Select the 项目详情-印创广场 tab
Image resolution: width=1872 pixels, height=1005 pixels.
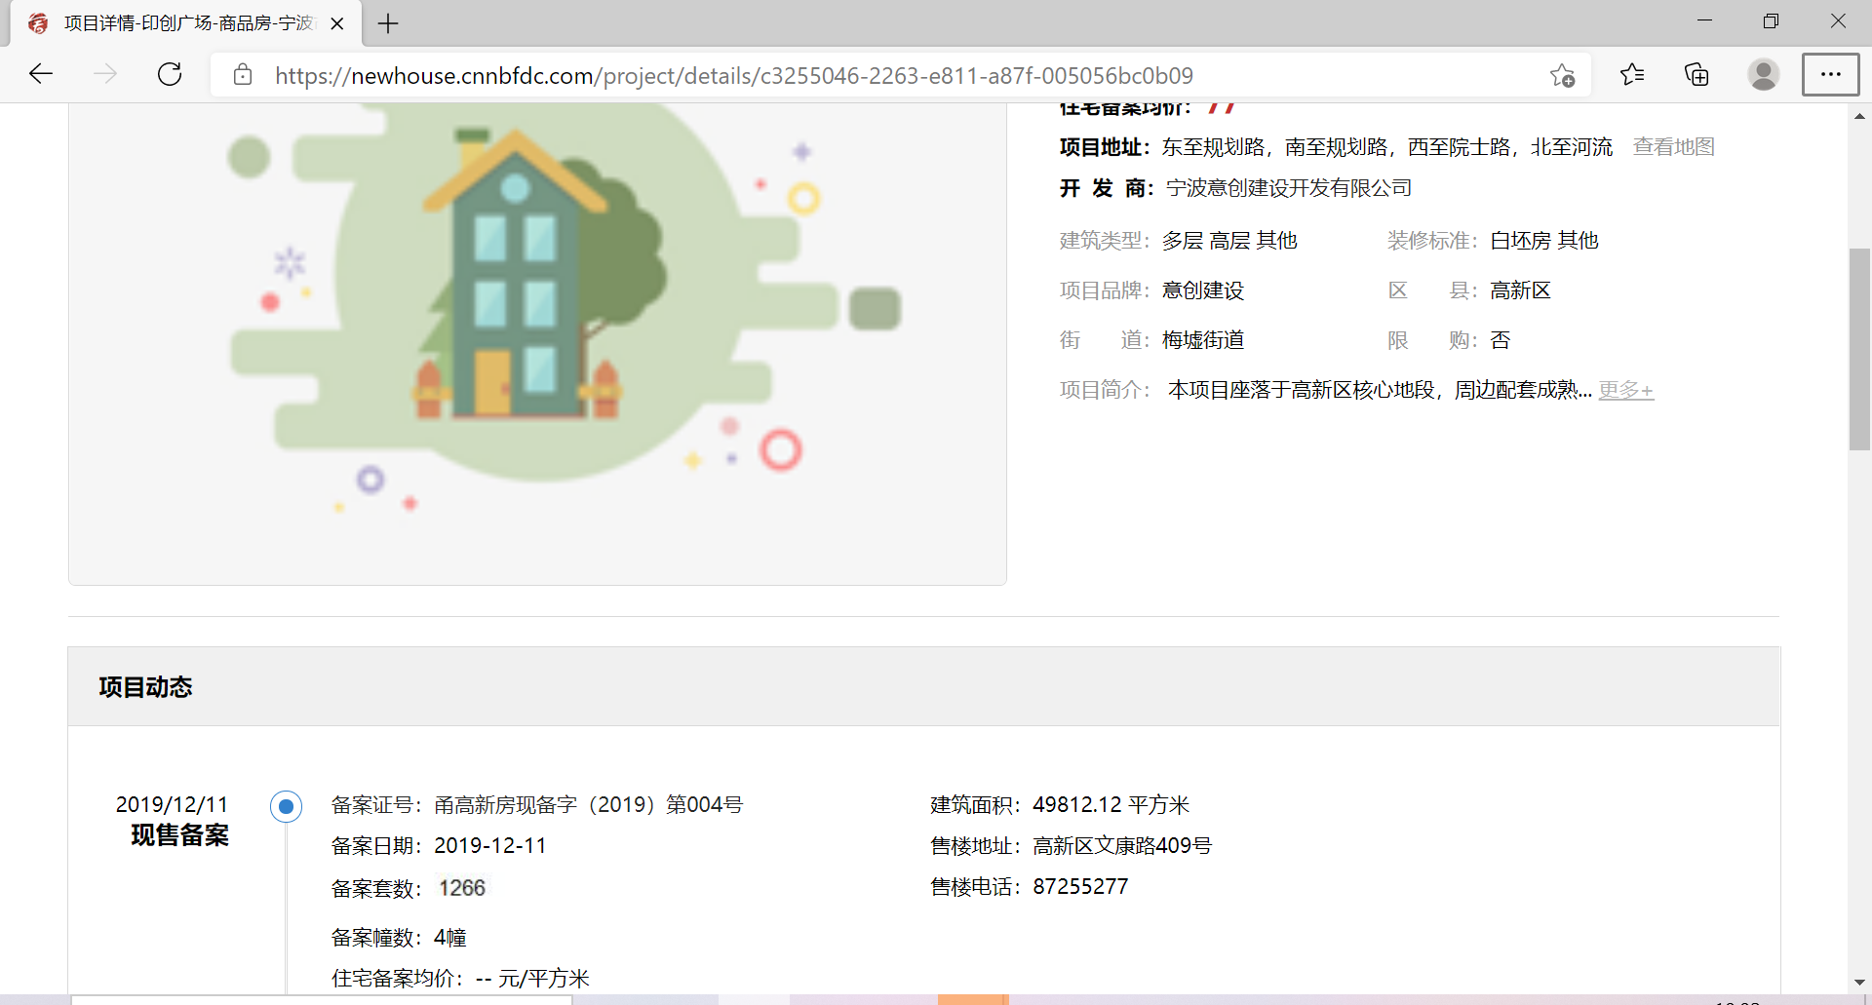coord(185,23)
